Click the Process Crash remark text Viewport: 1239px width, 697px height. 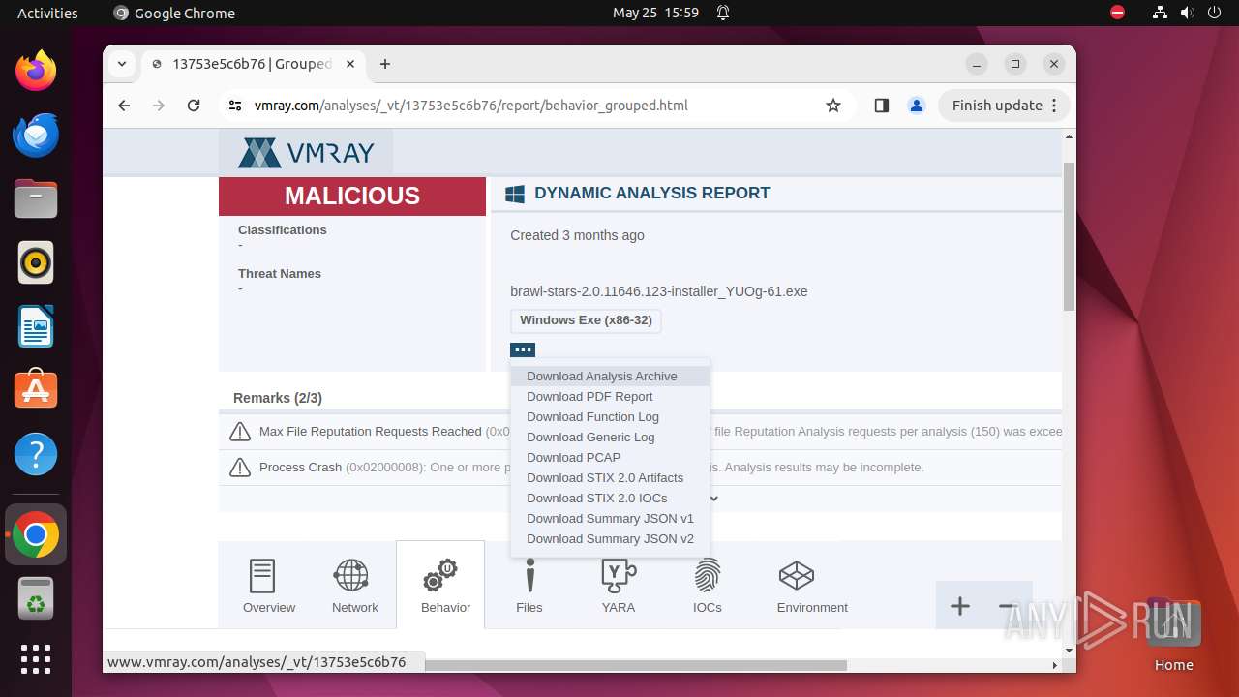coord(300,468)
